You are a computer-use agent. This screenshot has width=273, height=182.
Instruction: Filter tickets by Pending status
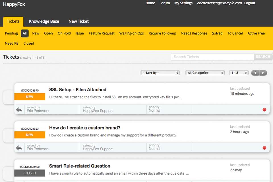click(x=11, y=33)
